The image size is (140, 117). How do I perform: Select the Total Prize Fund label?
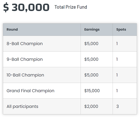click(71, 7)
